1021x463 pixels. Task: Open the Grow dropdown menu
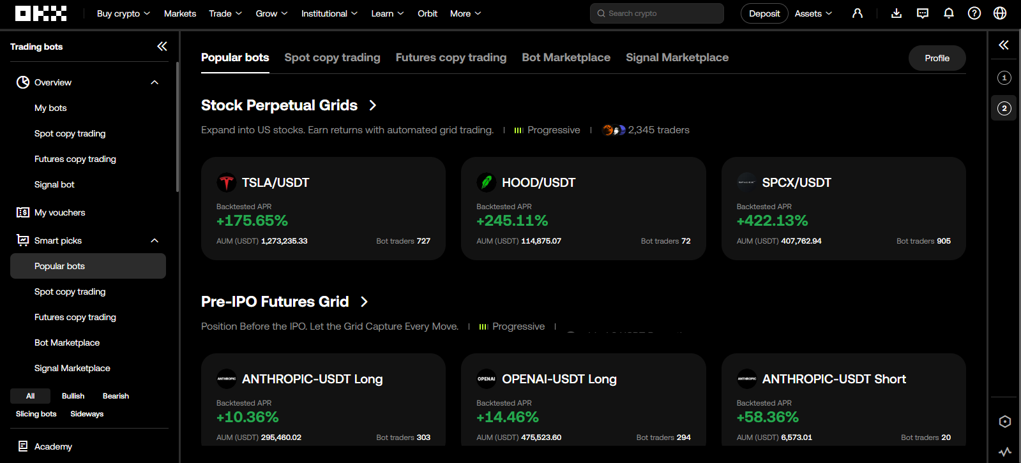click(x=271, y=13)
